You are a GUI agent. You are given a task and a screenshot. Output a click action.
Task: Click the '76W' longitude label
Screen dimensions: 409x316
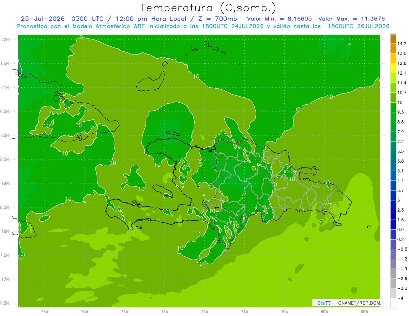click(45, 312)
